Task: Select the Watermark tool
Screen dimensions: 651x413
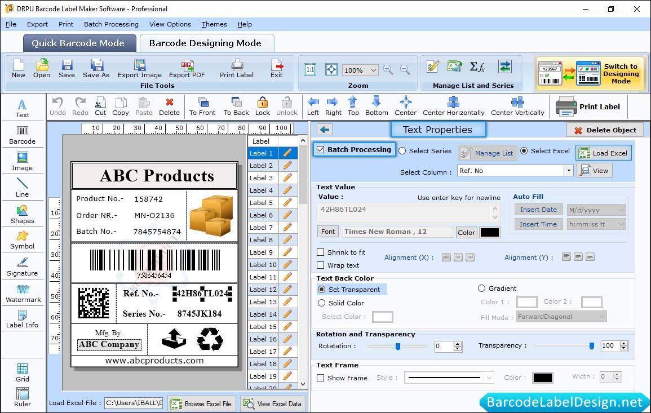Action: tap(23, 293)
